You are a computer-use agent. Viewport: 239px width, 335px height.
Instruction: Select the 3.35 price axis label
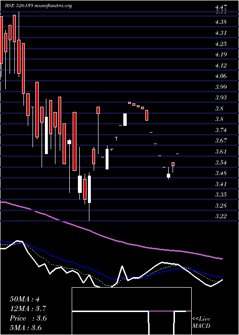(x=221, y=195)
